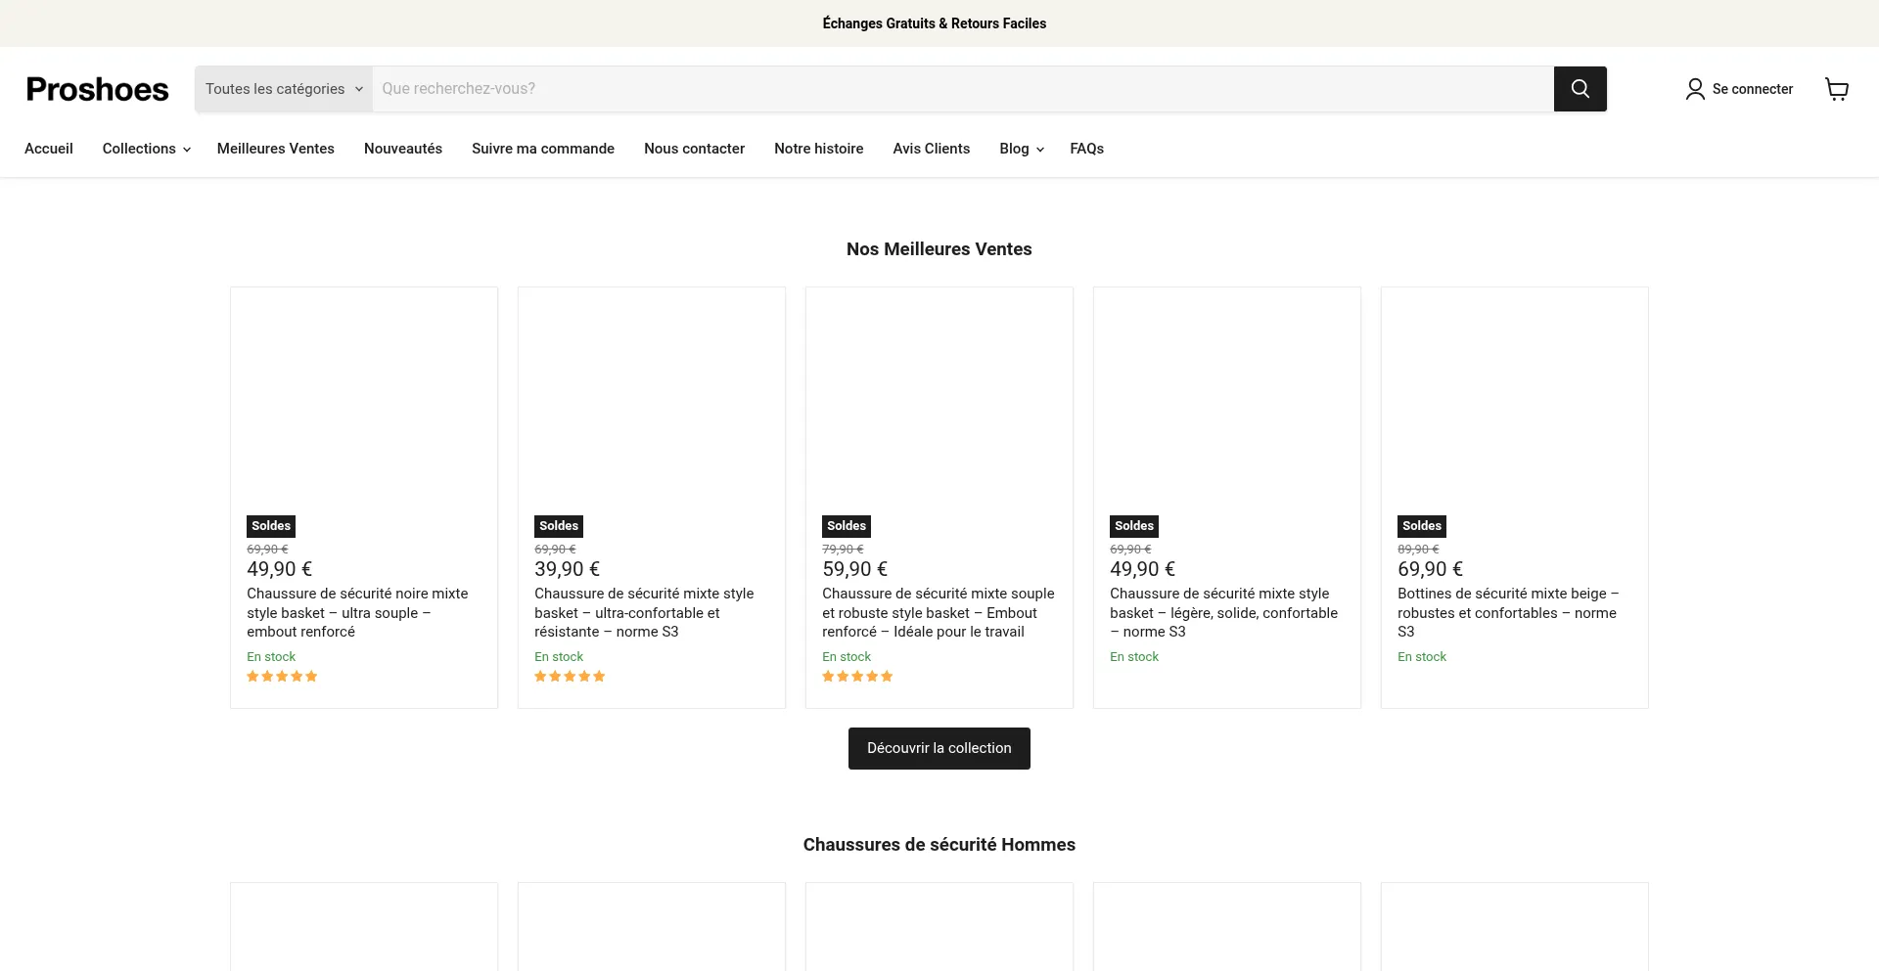1879x971 pixels.
Task: Focus the Que recherchez-vous search field
Action: click(x=959, y=89)
